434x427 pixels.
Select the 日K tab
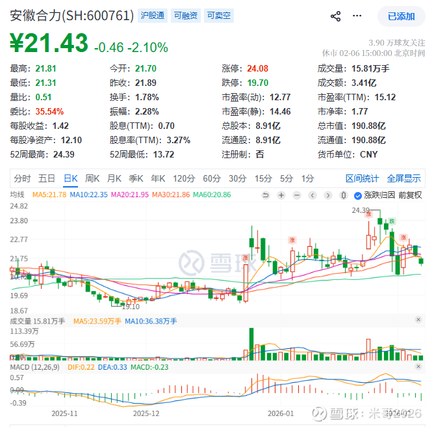(x=71, y=178)
